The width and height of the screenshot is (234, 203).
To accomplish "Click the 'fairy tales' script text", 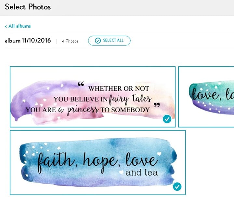I will click(x=130, y=99).
